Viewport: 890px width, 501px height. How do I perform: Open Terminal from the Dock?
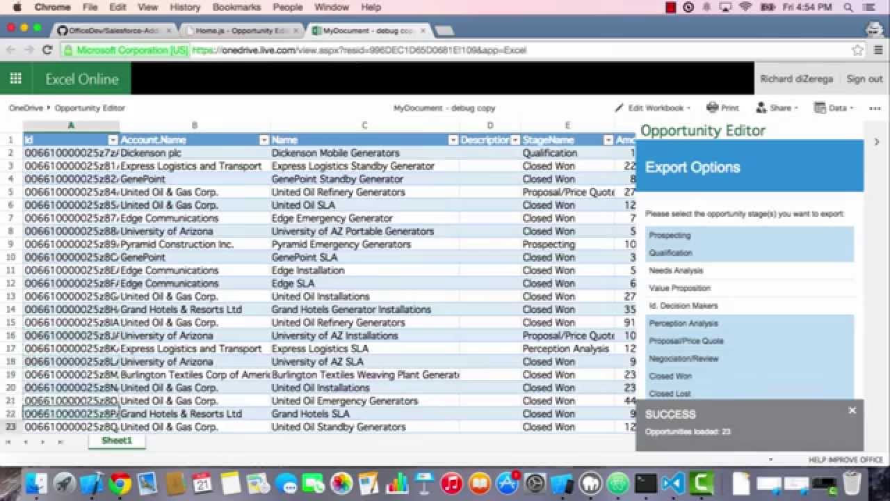coord(646,483)
